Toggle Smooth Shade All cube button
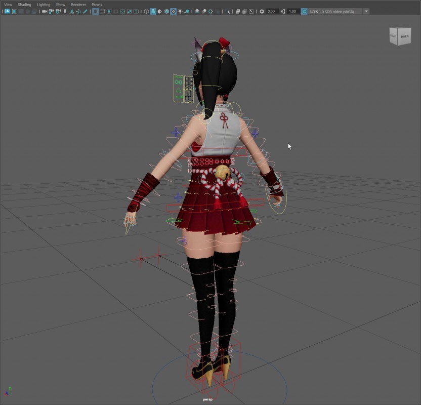The image size is (421, 405). coord(153,11)
